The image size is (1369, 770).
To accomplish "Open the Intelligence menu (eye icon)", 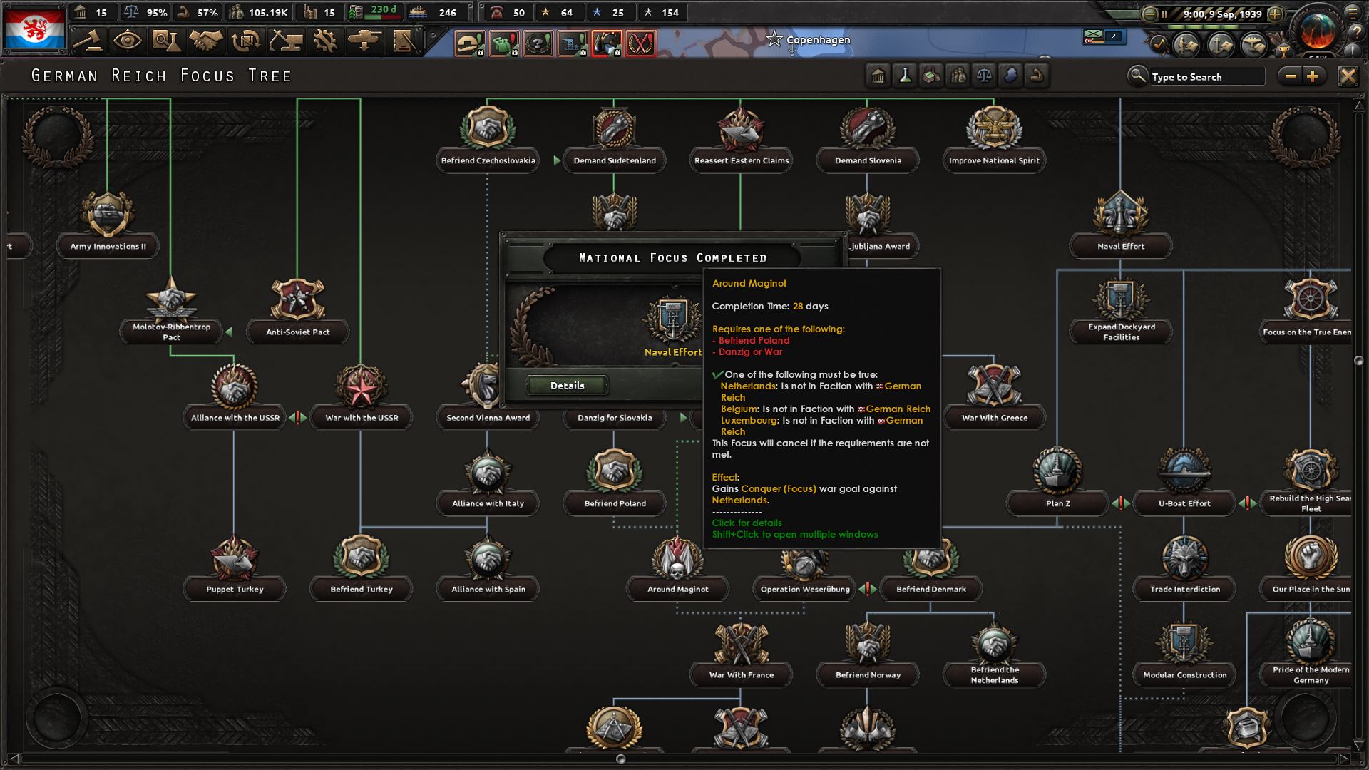I will (127, 41).
